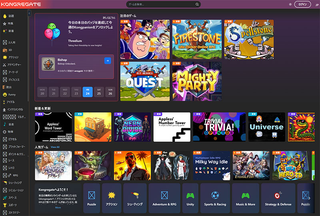
Task: Open the Mighty Party game thumbnail
Action: point(197,81)
